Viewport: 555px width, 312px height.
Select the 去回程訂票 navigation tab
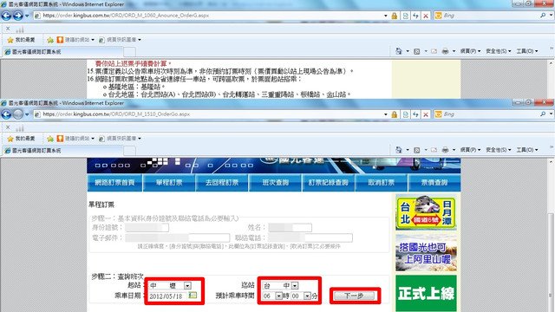click(x=222, y=183)
